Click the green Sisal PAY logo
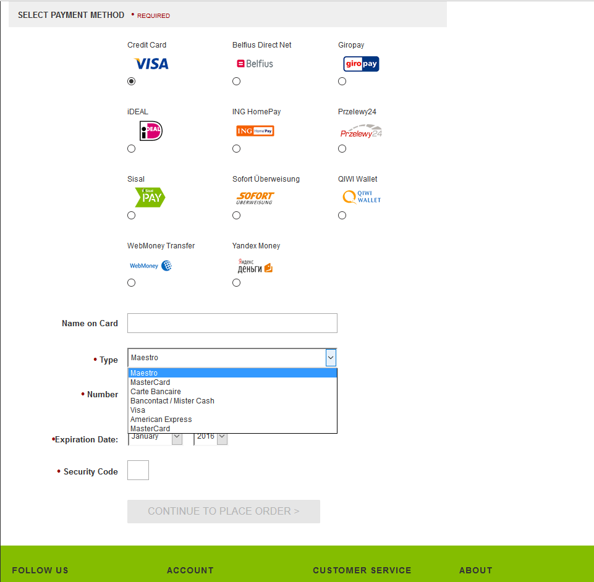Screen dimensions: 594x582 (x=150, y=197)
